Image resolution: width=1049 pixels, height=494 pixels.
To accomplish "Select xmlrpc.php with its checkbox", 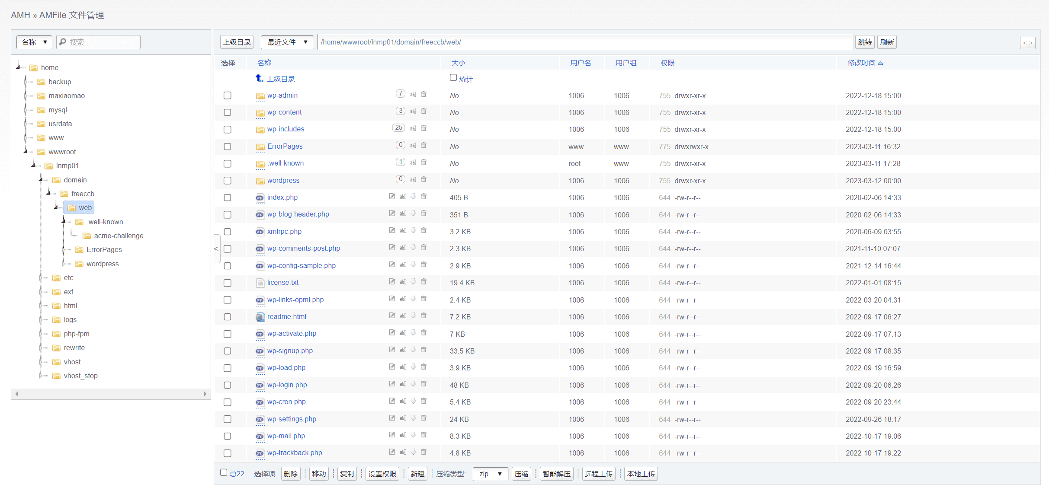I will pyautogui.click(x=227, y=232).
